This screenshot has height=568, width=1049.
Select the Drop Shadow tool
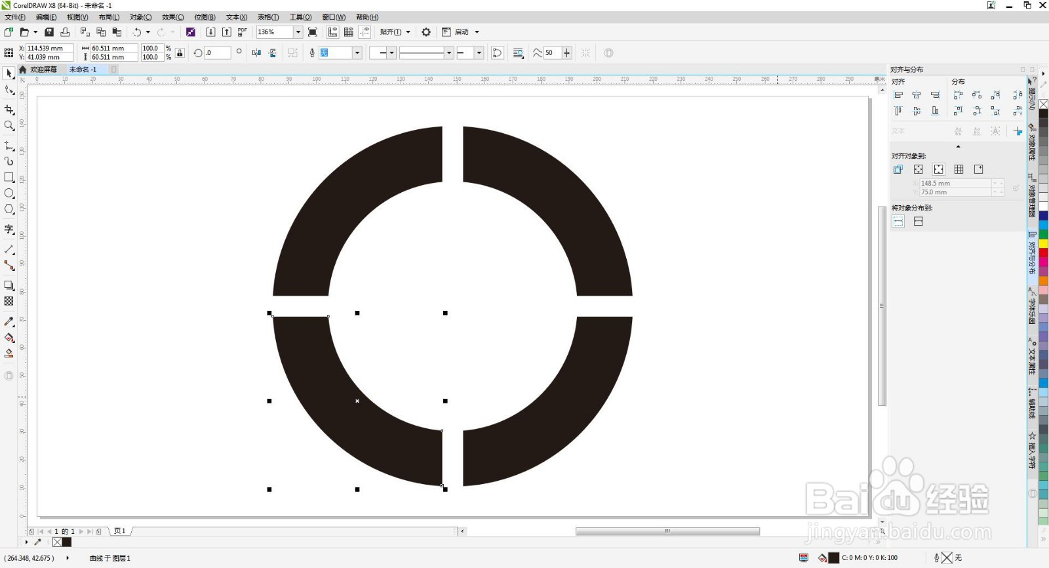click(x=9, y=285)
